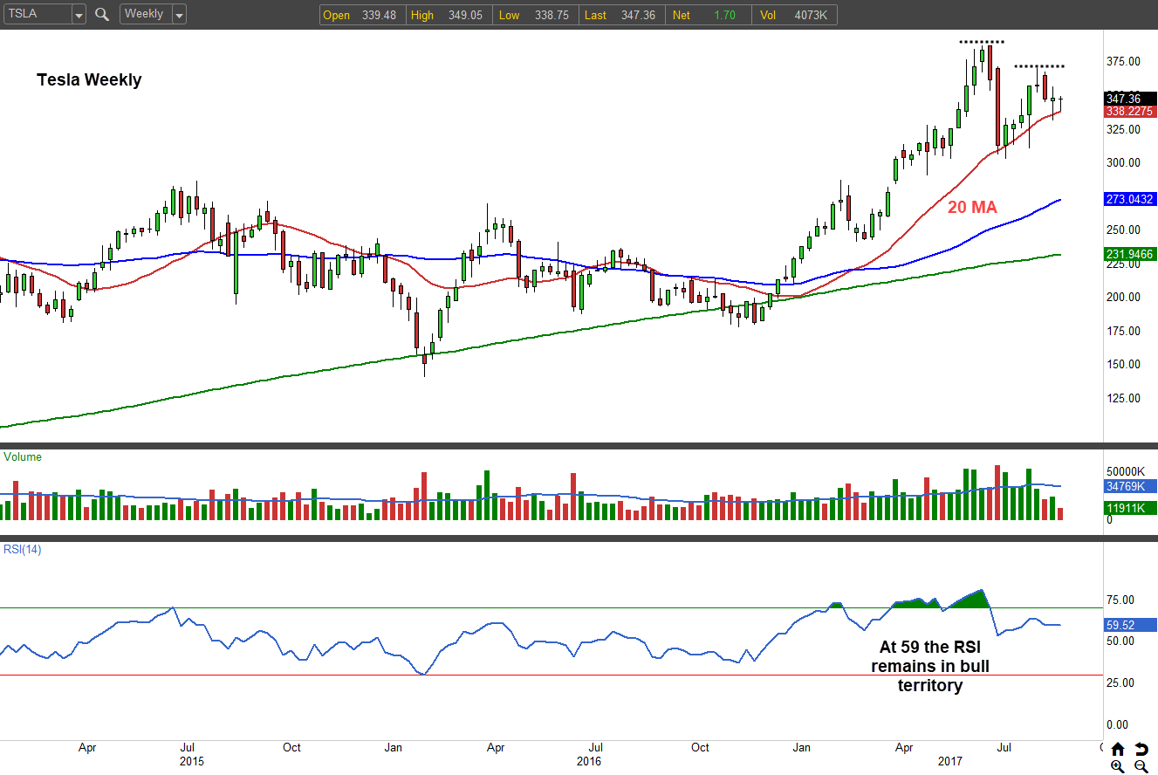Click into the TSLA symbol input box
Screen dimensions: 1158x775
[x=37, y=15]
